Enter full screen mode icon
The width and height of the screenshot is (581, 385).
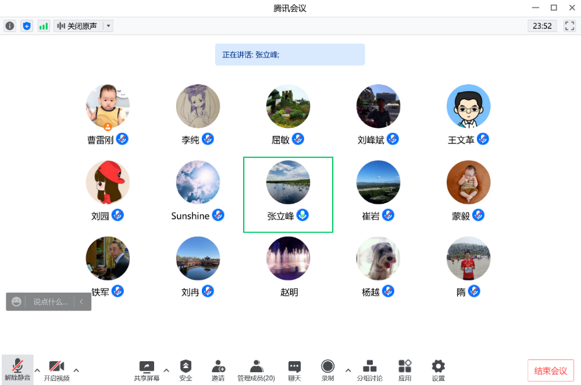pyautogui.click(x=569, y=26)
